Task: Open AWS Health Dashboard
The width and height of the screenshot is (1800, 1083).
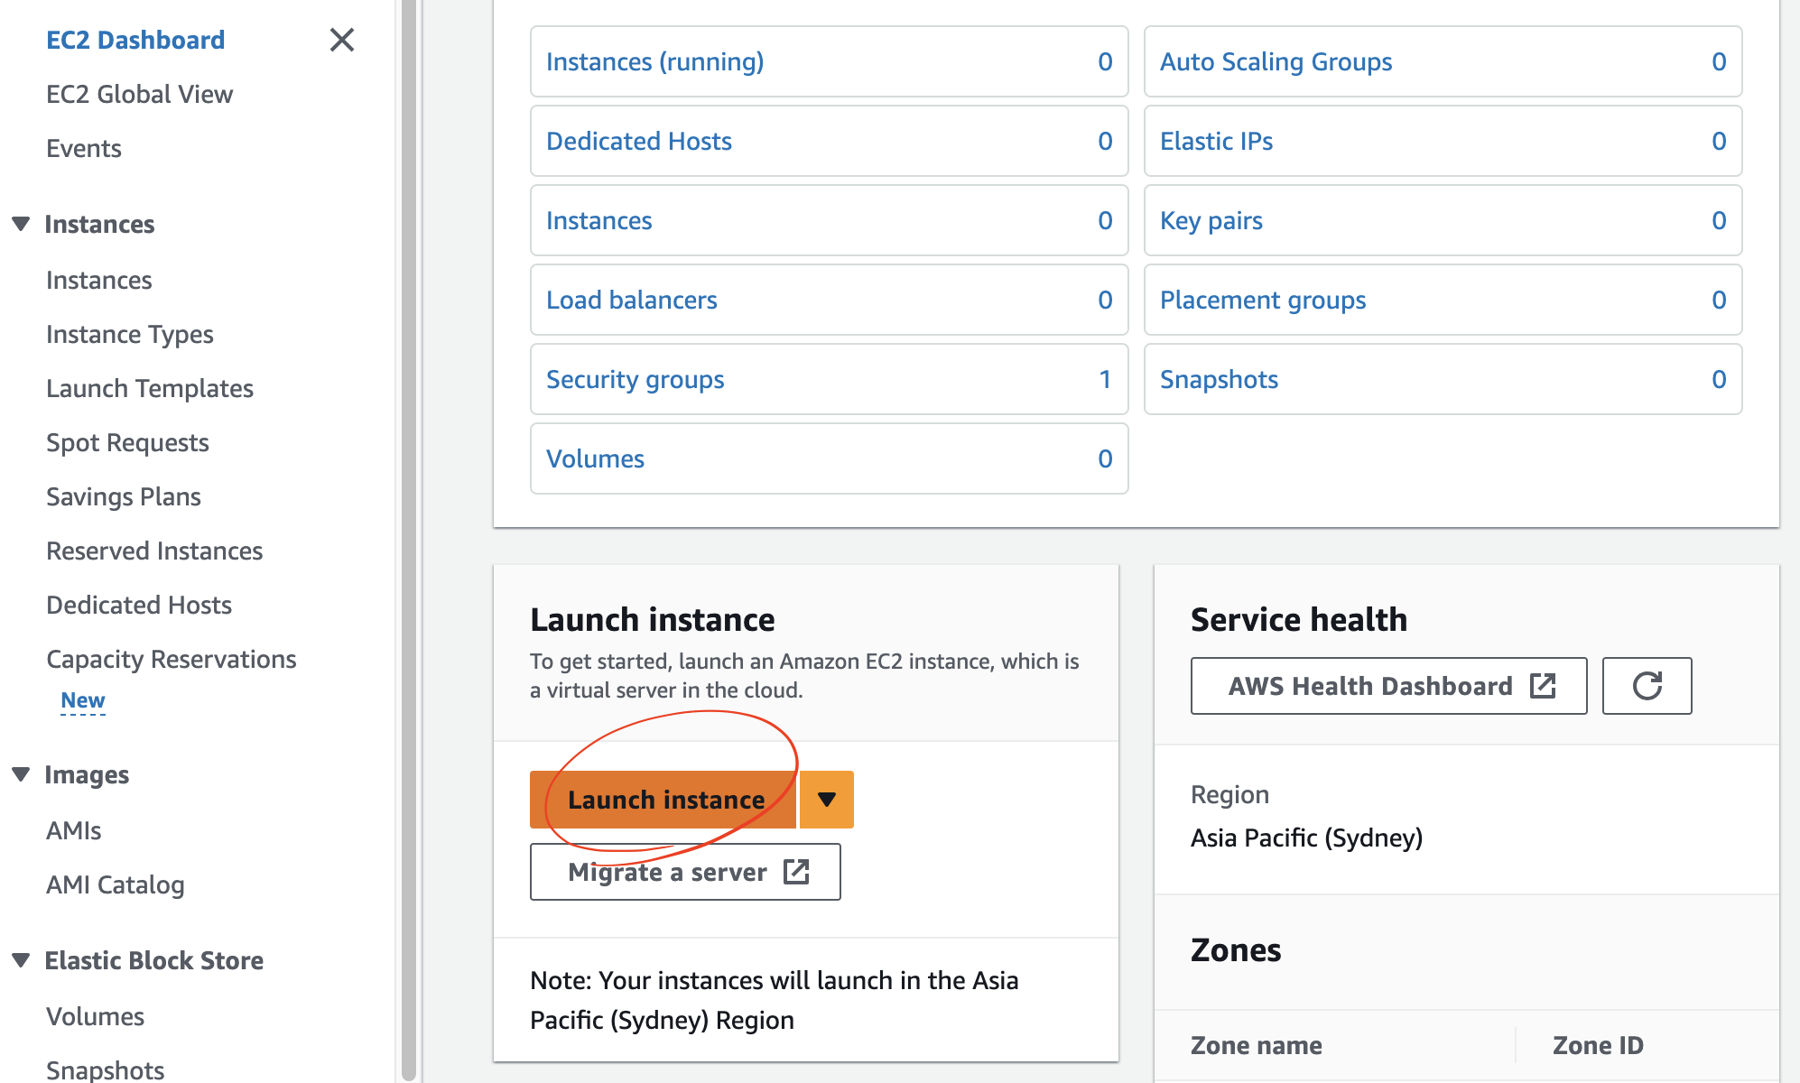Action: [1387, 686]
